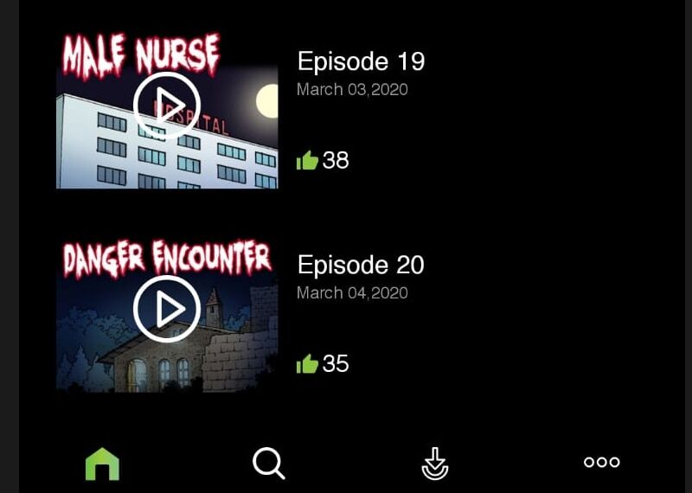692x493 pixels.
Task: Click the Danger Encounter title text
Action: click(x=167, y=259)
